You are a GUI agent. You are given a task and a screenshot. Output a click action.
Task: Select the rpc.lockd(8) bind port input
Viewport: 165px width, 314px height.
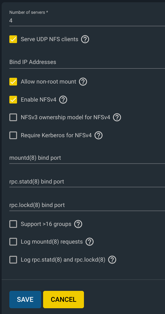point(87,205)
